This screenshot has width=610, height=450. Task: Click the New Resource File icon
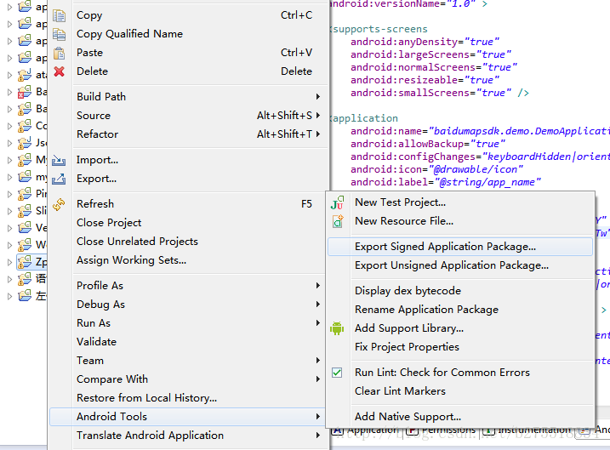(337, 221)
